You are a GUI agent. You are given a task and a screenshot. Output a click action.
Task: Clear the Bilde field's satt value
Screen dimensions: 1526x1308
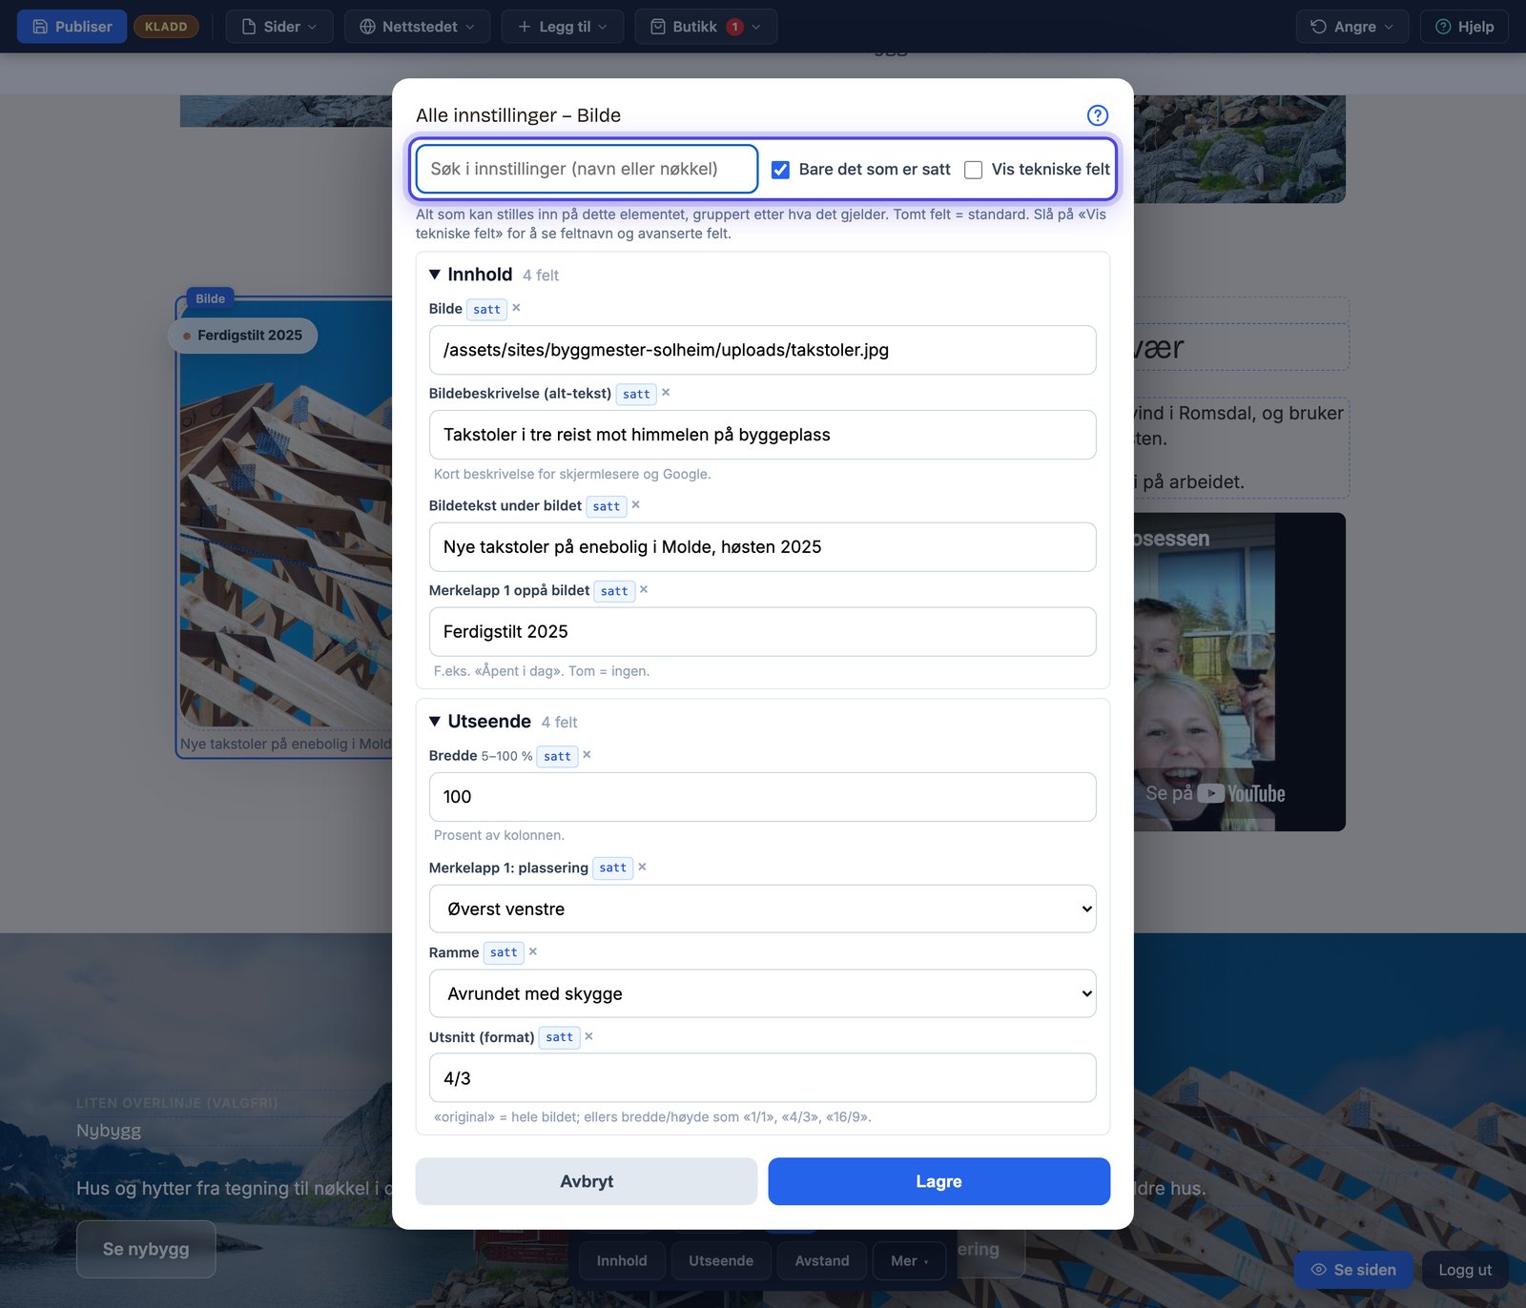click(516, 308)
